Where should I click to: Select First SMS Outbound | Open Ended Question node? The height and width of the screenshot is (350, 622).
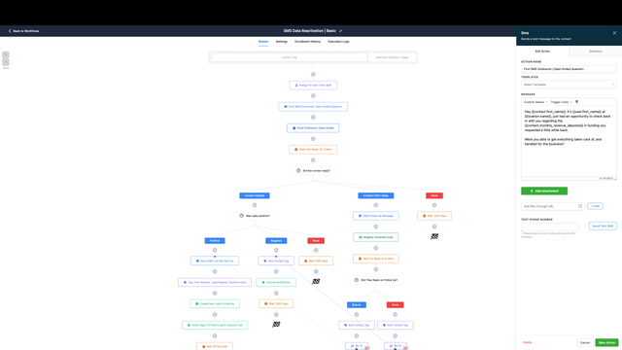point(313,107)
